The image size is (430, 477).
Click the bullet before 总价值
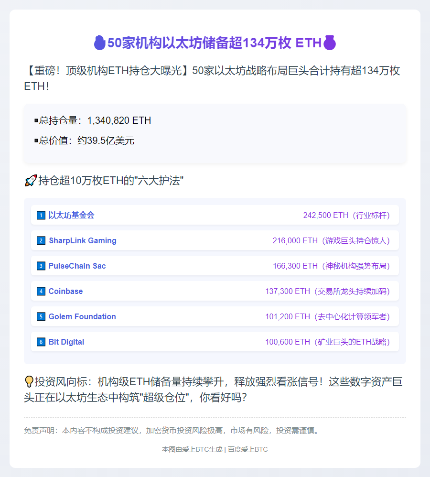click(36, 141)
